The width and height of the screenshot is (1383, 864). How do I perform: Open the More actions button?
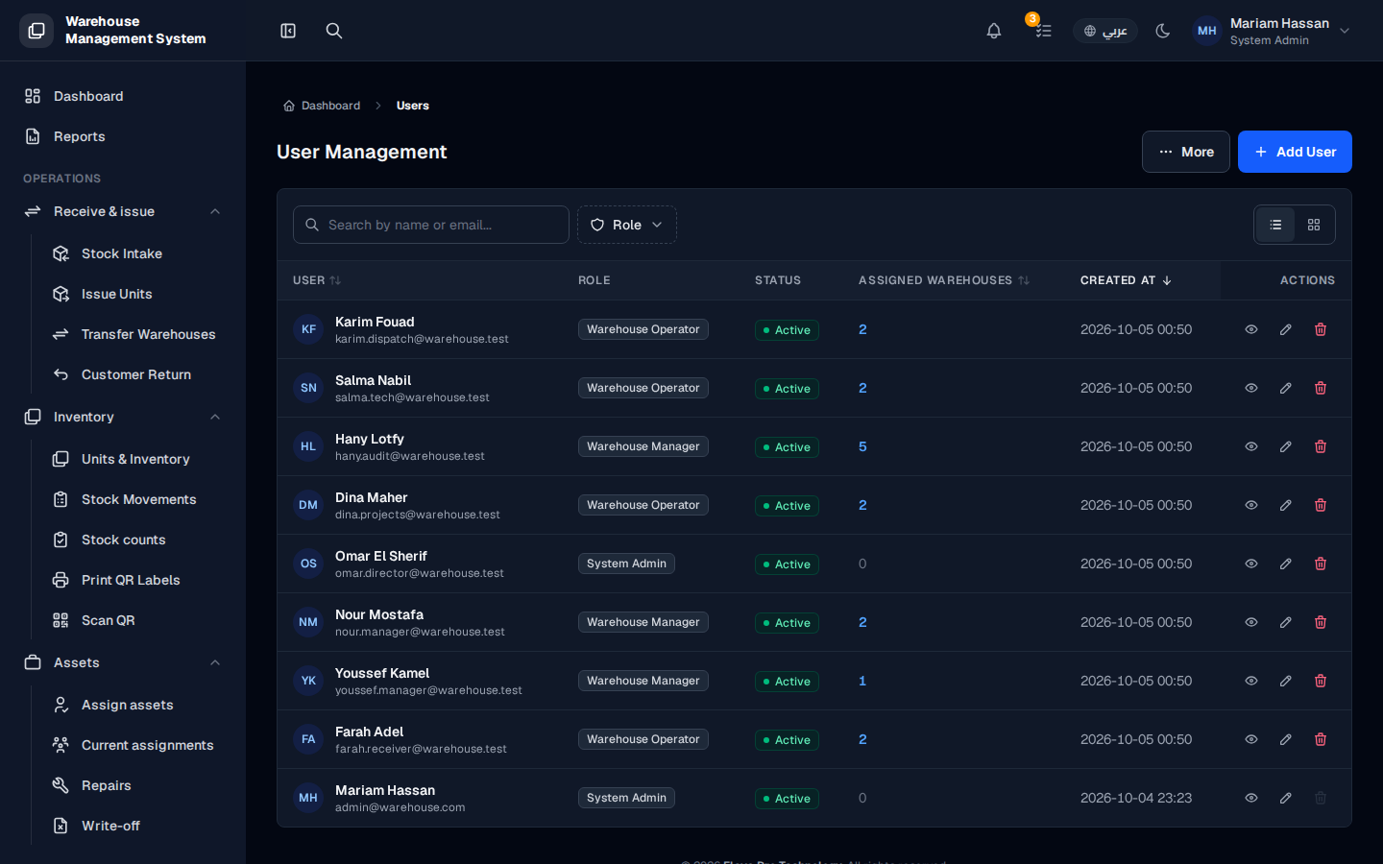coord(1186,152)
